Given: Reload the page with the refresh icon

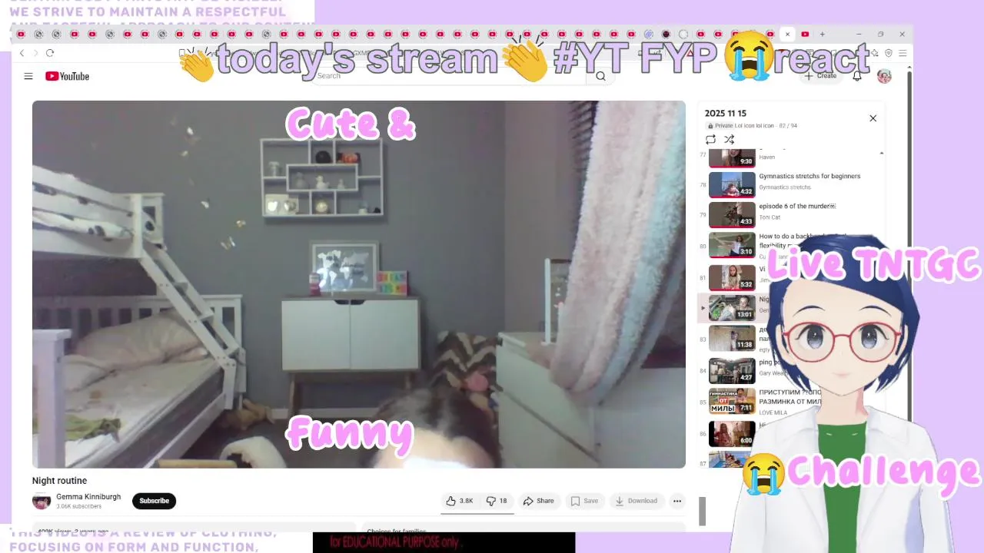Looking at the screenshot, I should coord(50,53).
